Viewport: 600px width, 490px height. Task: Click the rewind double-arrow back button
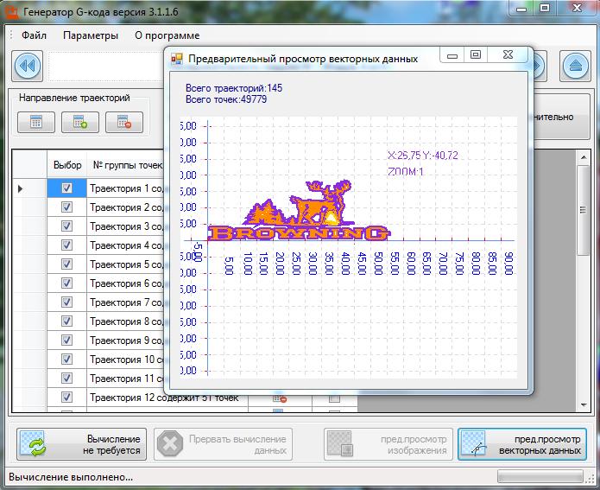(x=27, y=66)
